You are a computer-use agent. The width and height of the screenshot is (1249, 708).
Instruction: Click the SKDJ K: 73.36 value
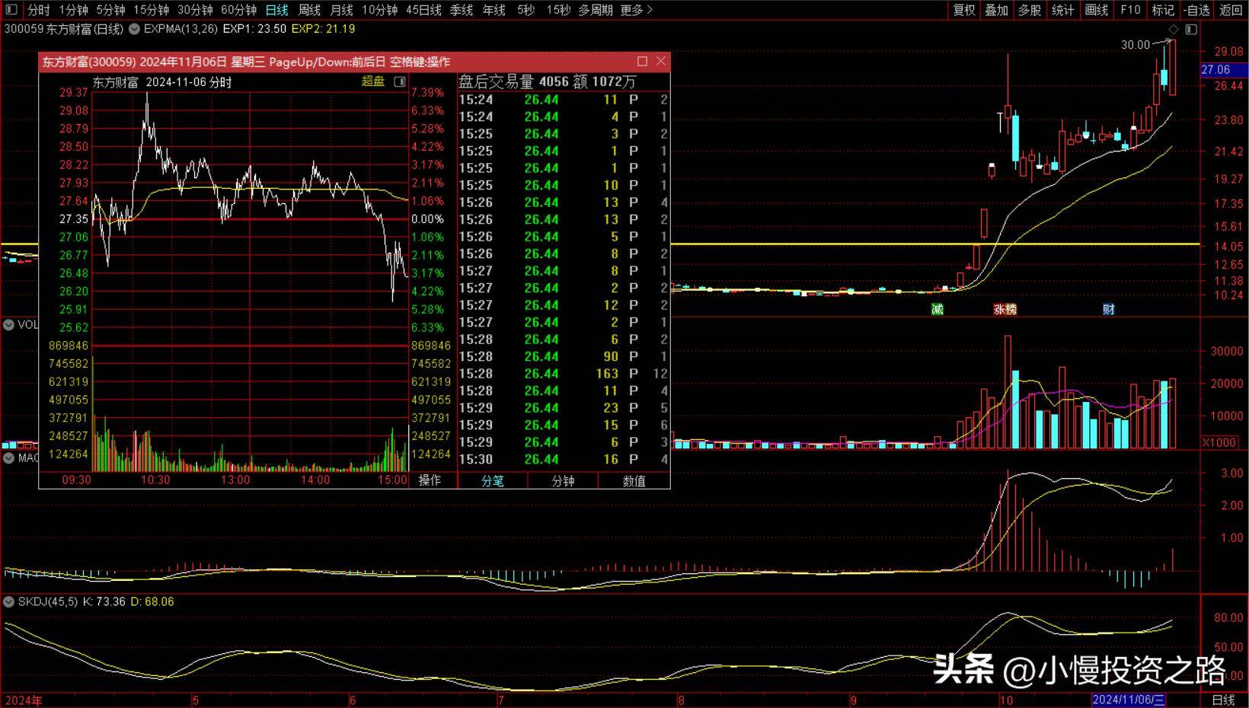pyautogui.click(x=104, y=601)
